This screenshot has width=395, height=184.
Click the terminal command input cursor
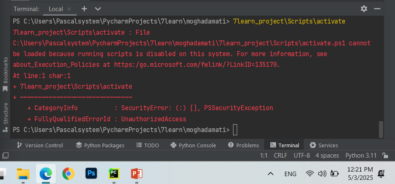click(235, 130)
